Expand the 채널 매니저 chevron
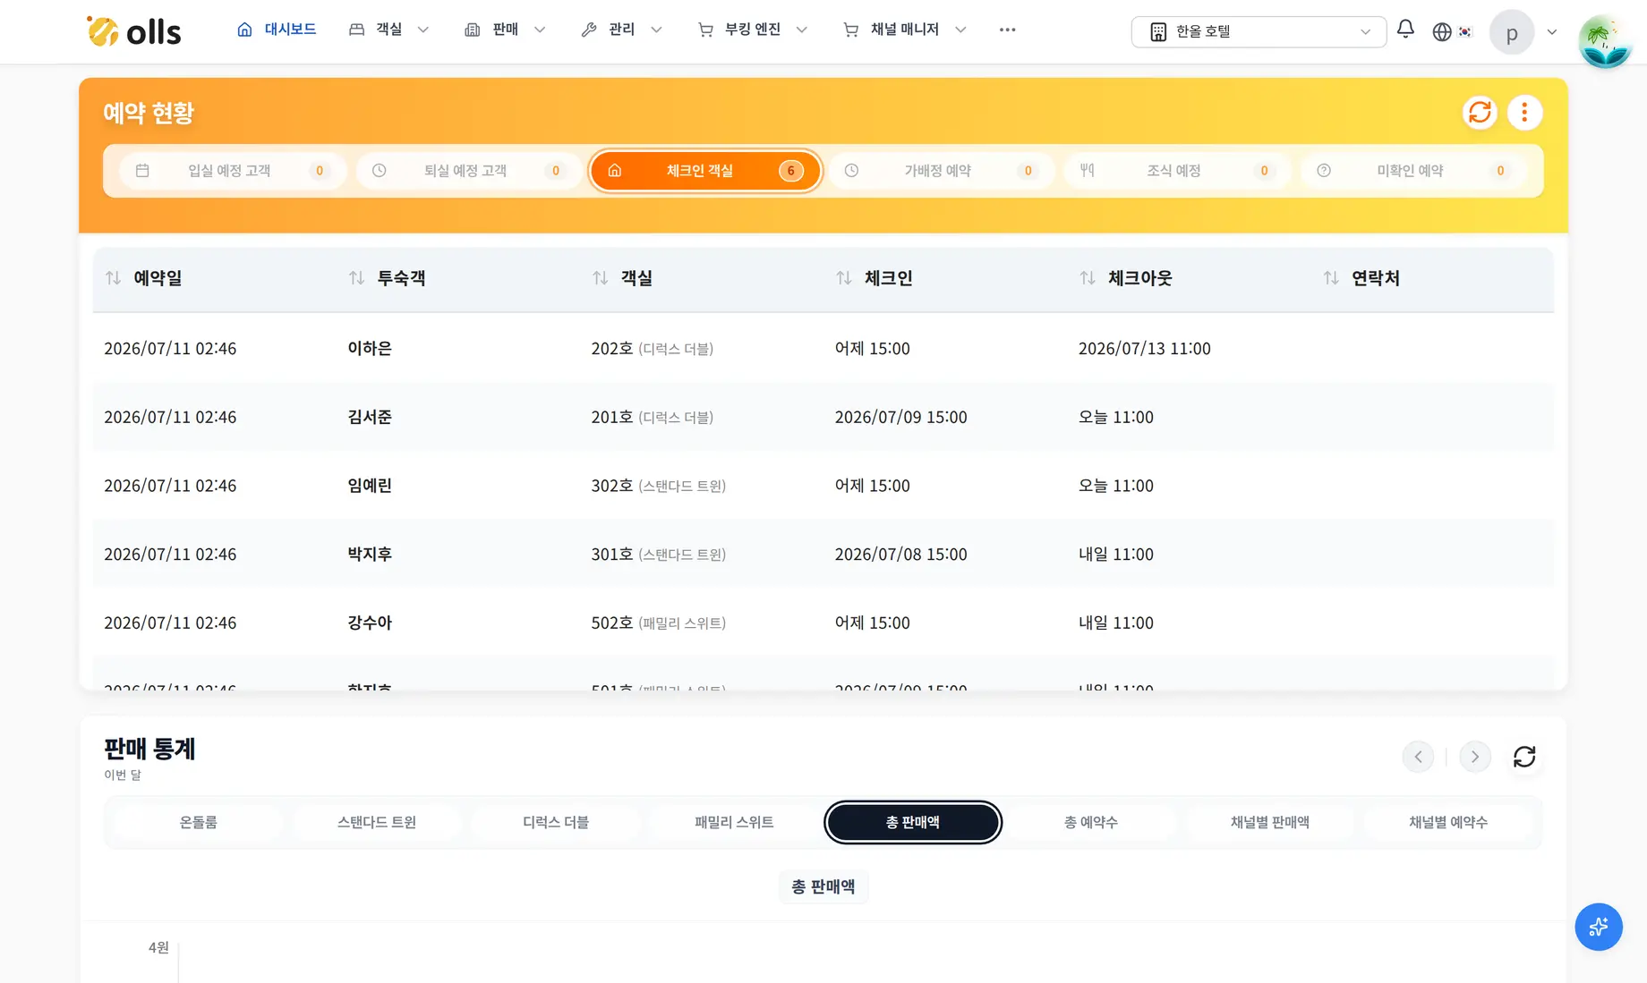This screenshot has width=1647, height=983. 960,30
